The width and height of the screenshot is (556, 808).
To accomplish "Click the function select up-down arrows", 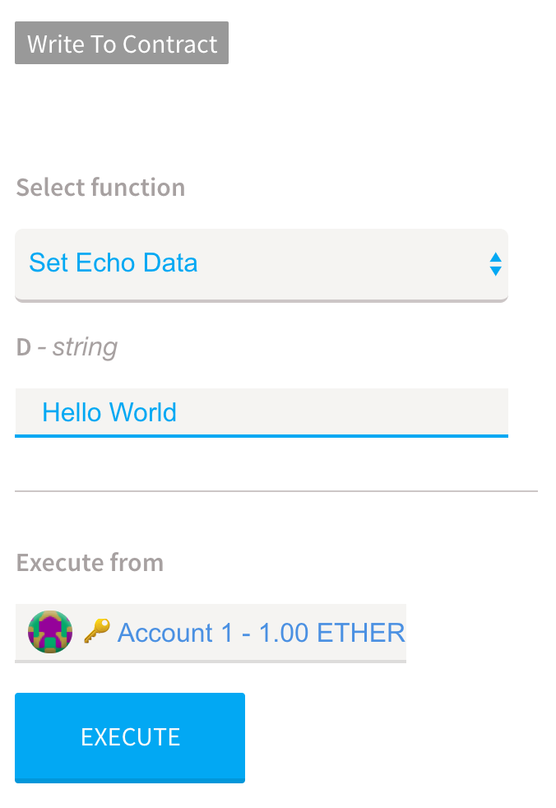I will pyautogui.click(x=495, y=264).
